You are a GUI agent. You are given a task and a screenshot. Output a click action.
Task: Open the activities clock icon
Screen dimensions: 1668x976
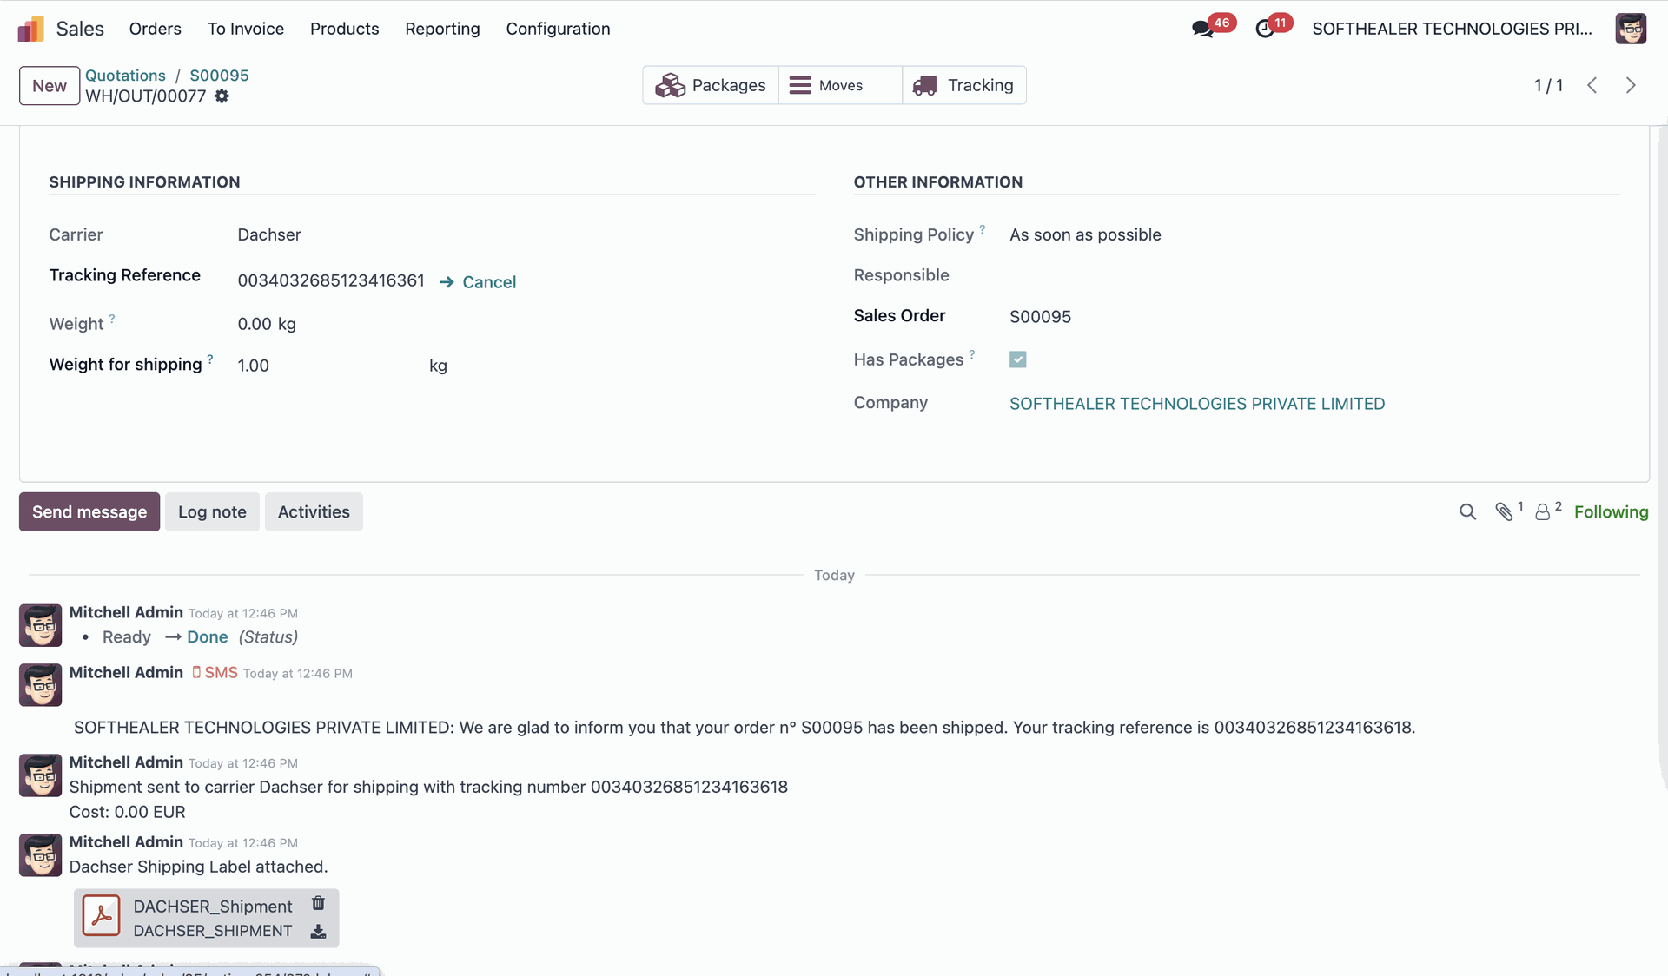[1265, 29]
